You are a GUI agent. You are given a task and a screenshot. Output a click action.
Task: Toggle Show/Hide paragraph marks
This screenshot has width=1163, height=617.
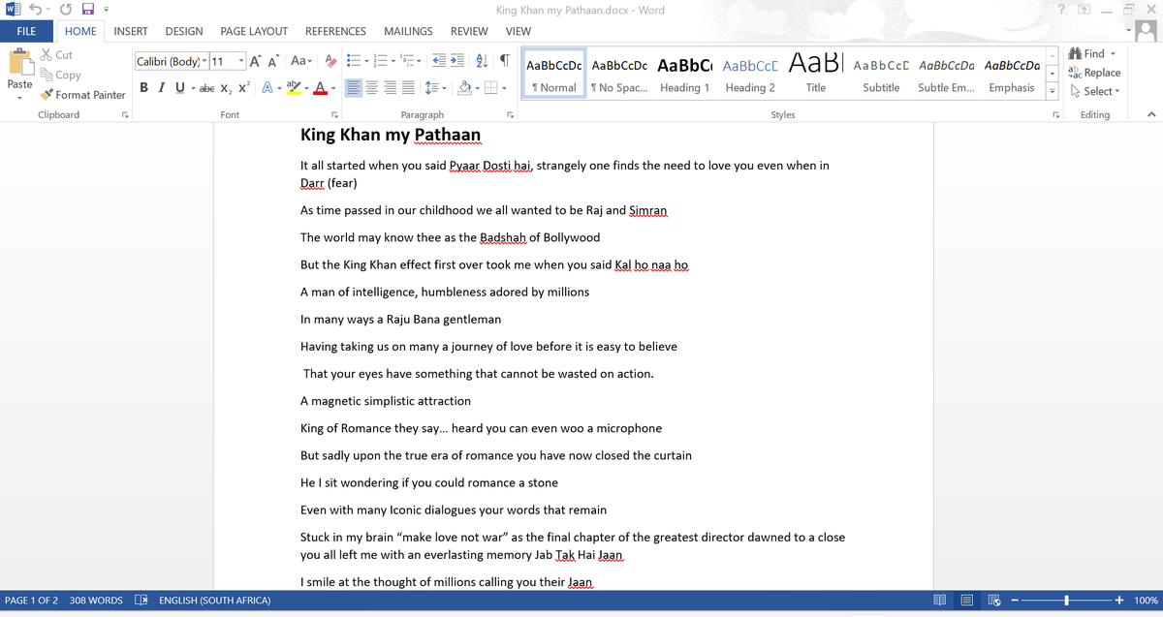click(505, 61)
